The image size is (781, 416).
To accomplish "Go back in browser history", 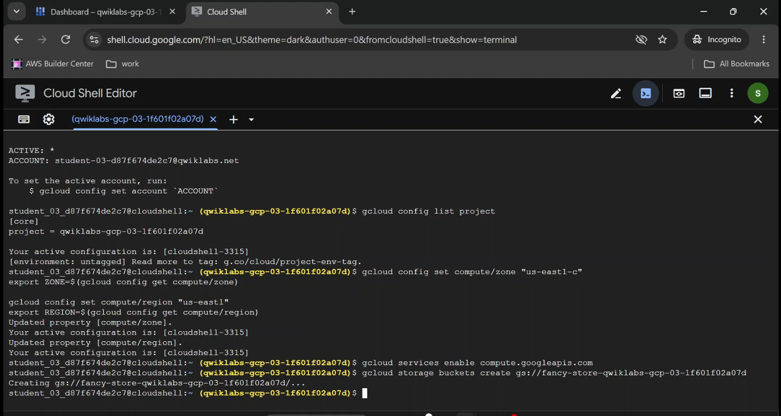I will tap(19, 40).
